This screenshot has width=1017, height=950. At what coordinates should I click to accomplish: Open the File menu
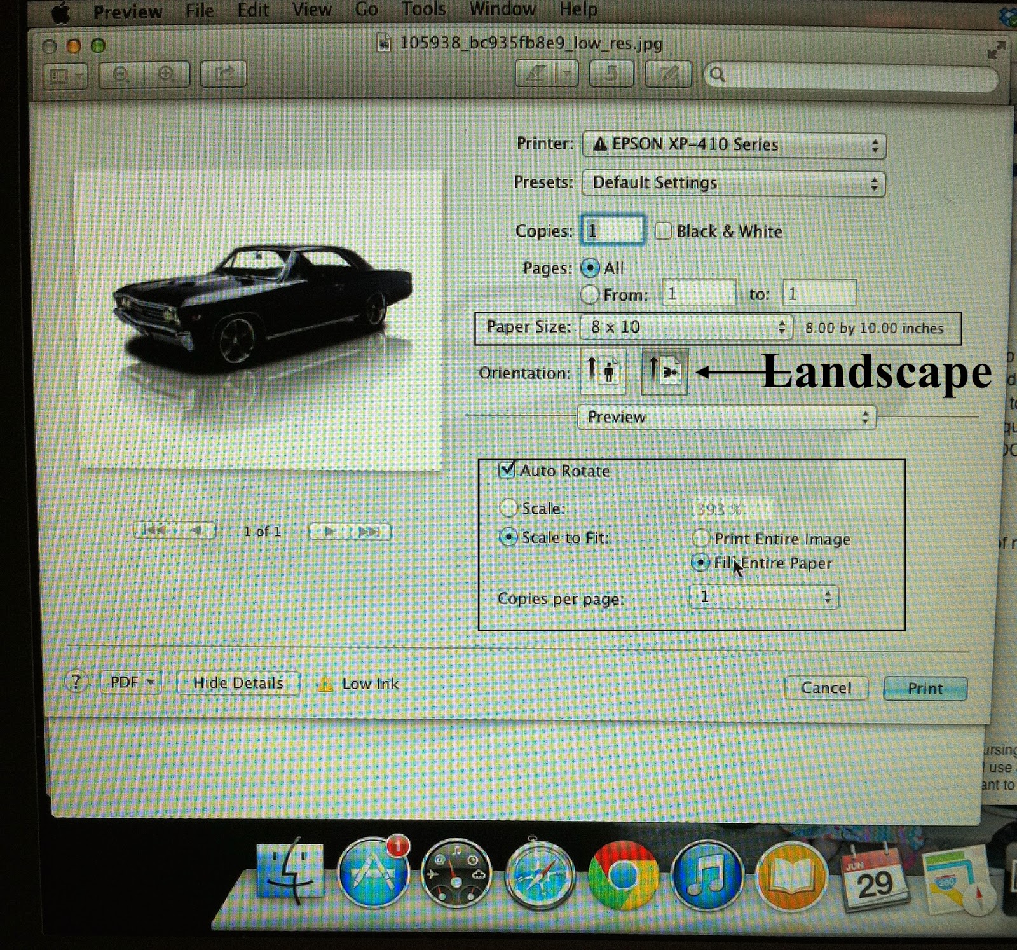pos(200,10)
